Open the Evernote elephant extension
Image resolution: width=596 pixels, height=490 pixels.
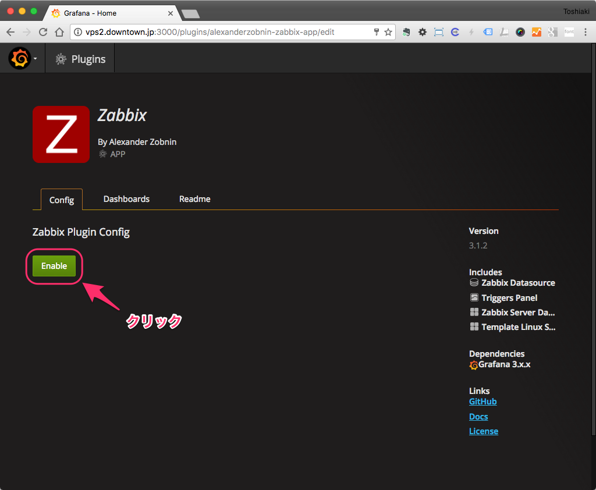tap(406, 32)
